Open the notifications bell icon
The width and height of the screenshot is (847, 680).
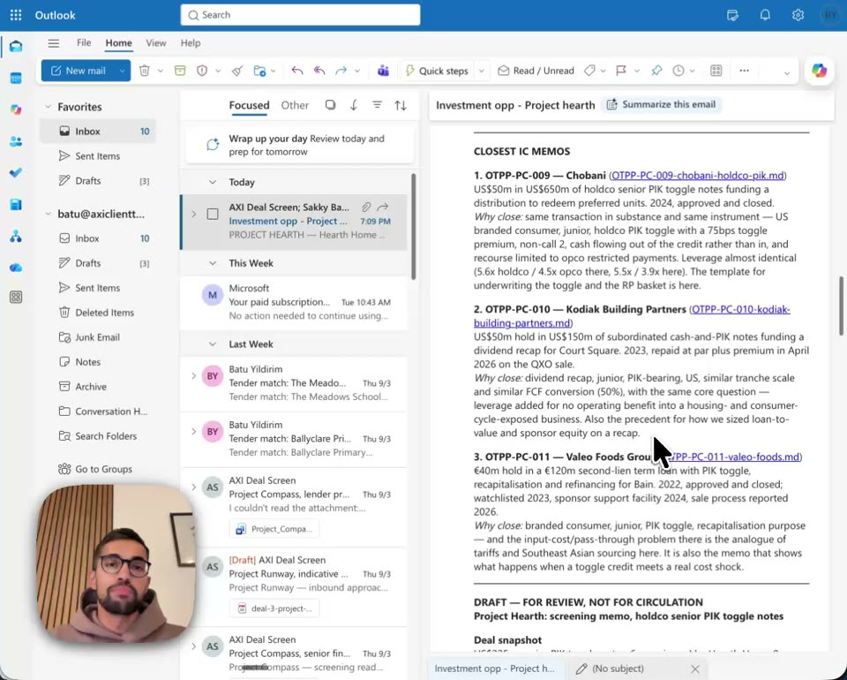(765, 15)
